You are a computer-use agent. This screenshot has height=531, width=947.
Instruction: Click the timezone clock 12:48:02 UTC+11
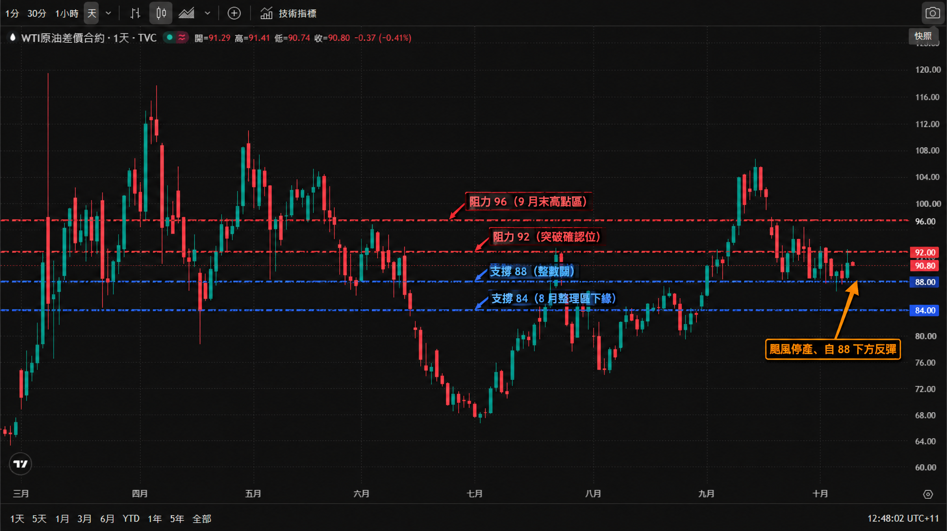[x=903, y=518]
